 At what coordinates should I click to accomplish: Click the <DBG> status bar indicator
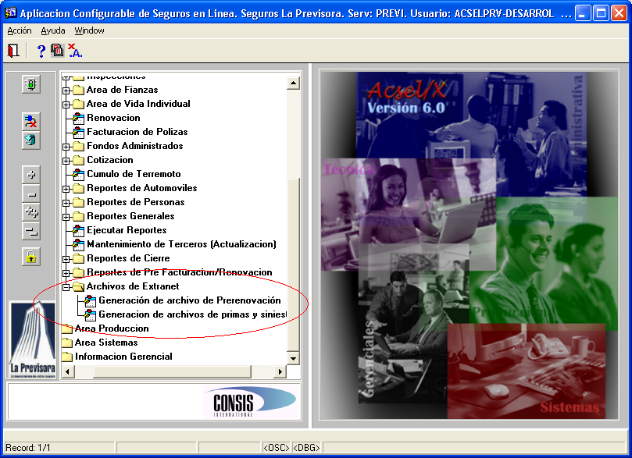pyautogui.click(x=306, y=448)
